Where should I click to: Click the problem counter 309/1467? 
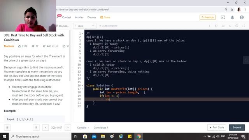56,128
